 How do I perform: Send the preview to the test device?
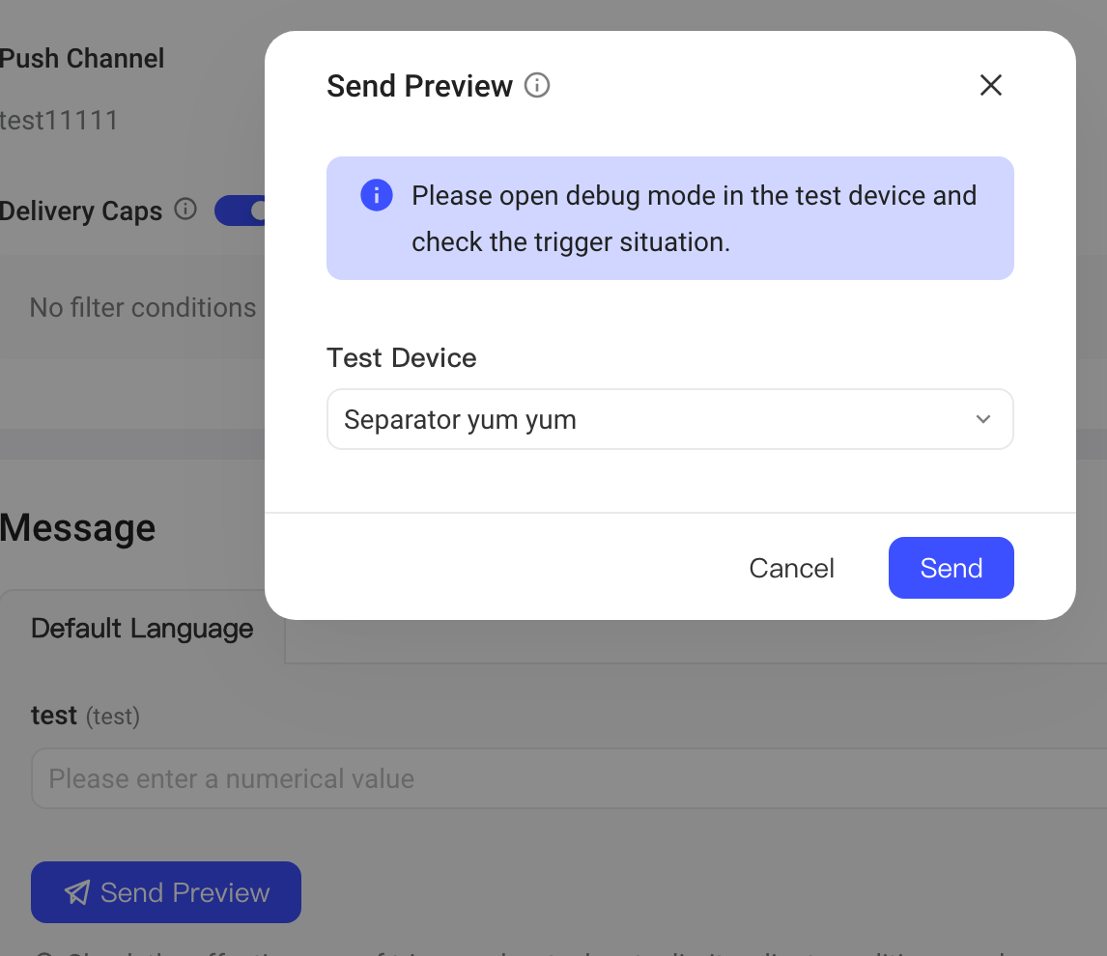pyautogui.click(x=951, y=568)
